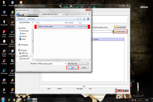Click the Back arrow in Open Scatter File dialog

[18, 15]
